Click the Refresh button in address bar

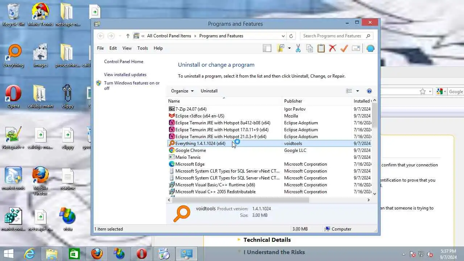(291, 36)
